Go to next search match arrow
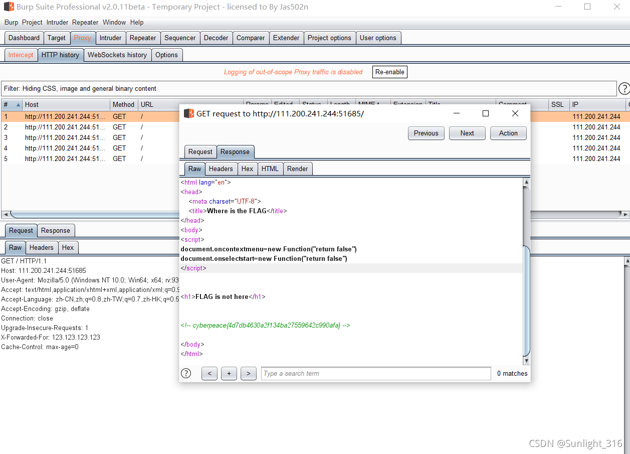The height and width of the screenshot is (454, 630). coord(249,374)
